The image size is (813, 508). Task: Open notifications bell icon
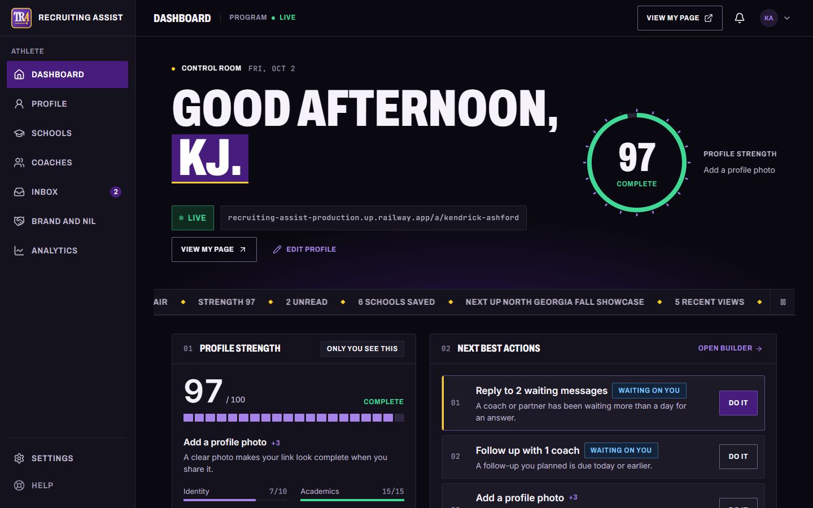click(x=740, y=18)
